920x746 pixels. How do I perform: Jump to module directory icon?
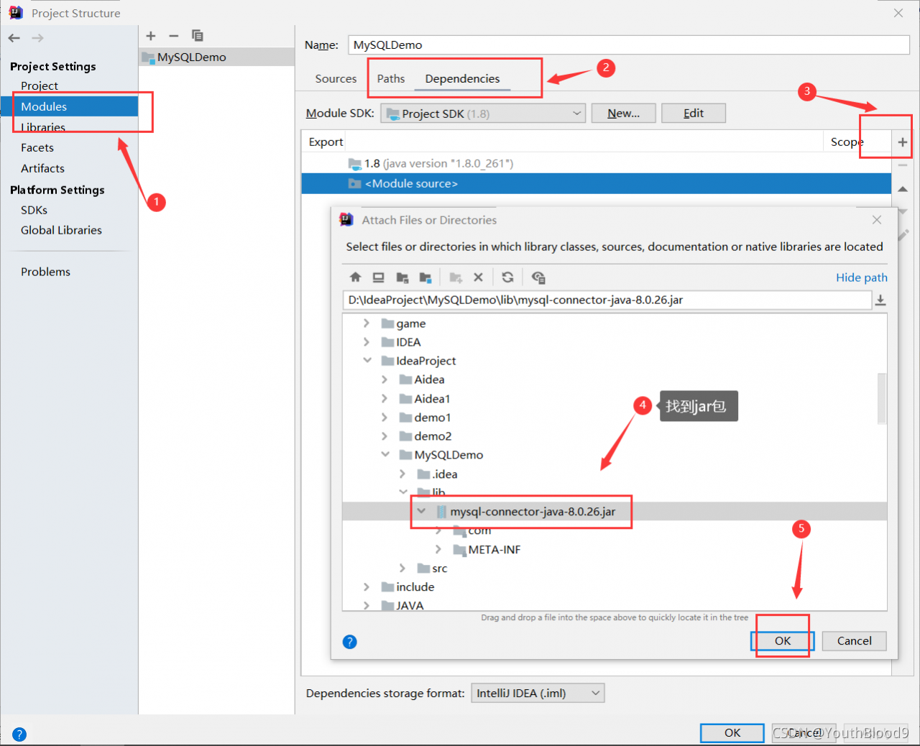(x=425, y=277)
